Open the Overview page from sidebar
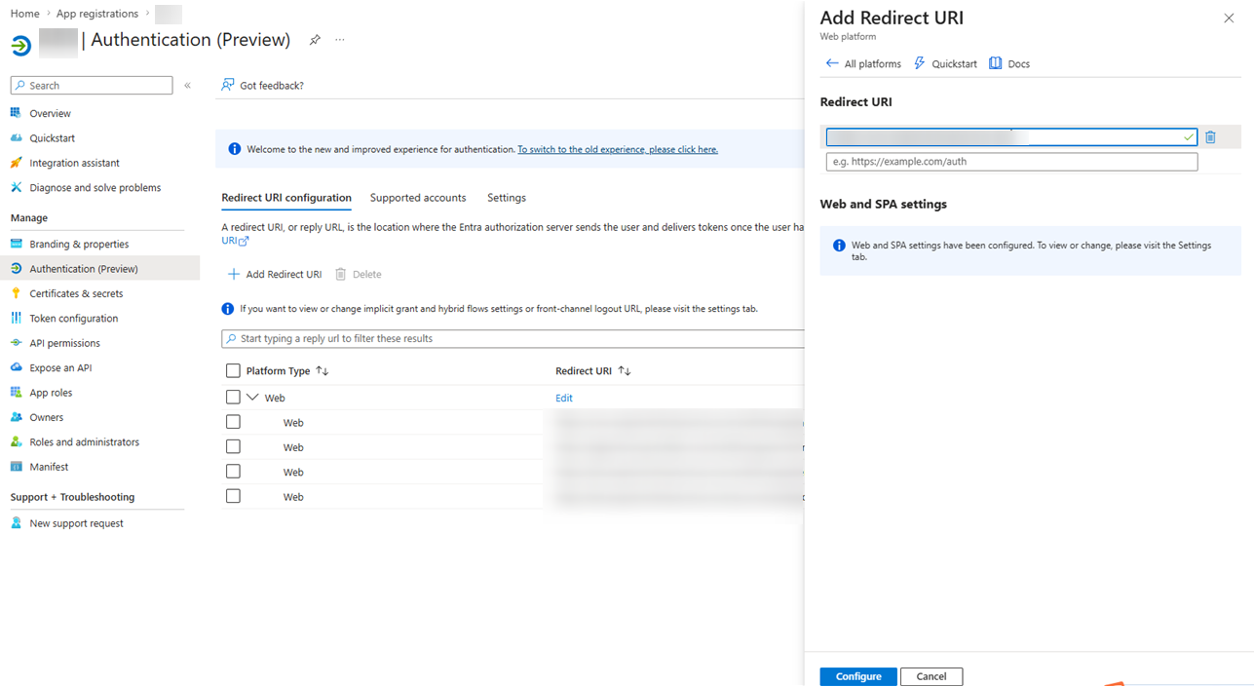 (50, 113)
